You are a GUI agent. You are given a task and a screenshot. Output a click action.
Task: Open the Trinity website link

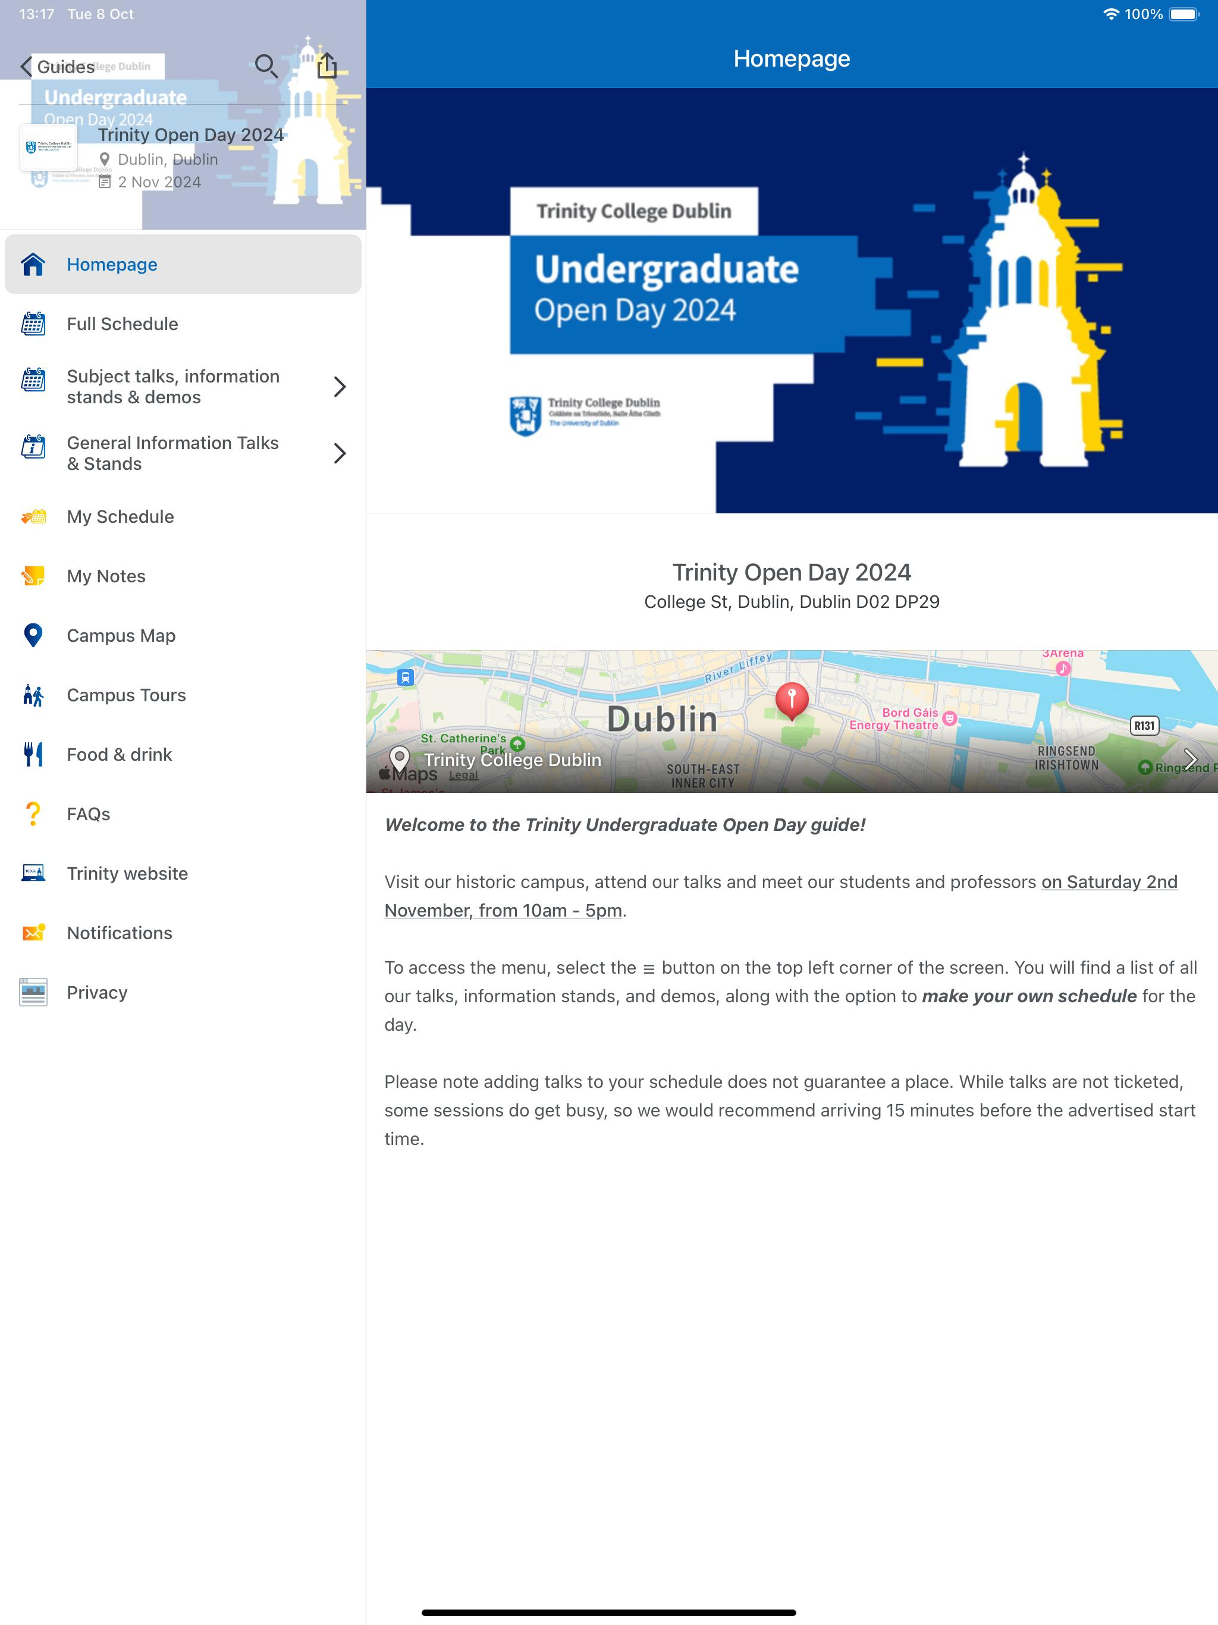127,874
